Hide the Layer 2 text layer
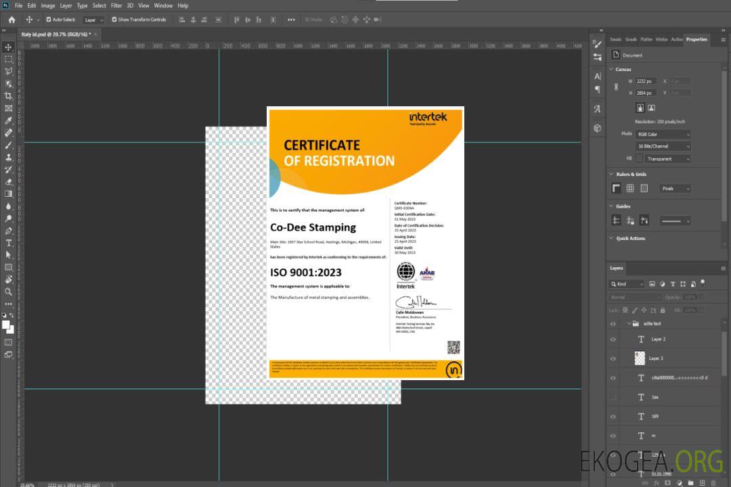This screenshot has height=487, width=731. [x=613, y=340]
